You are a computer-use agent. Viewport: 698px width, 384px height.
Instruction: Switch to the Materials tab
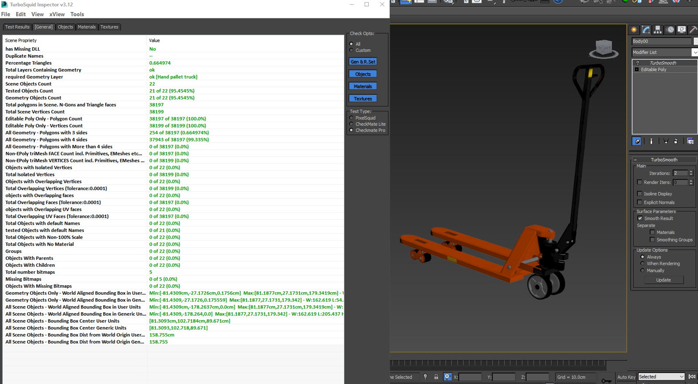[x=87, y=27]
